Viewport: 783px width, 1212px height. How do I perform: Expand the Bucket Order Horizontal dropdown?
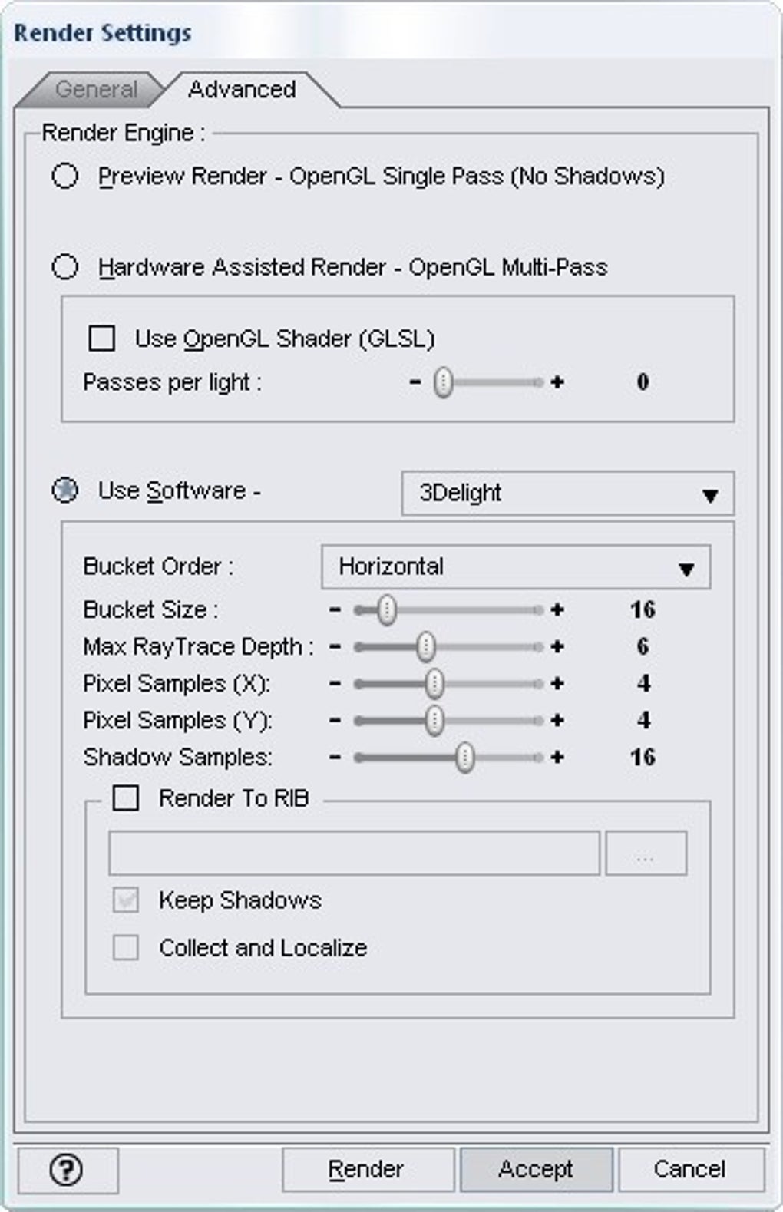click(x=515, y=568)
